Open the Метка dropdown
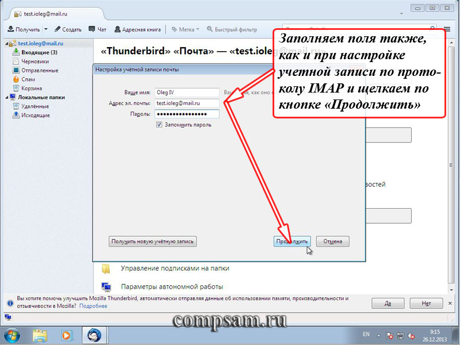This screenshot has height=345, width=460. 185,29
